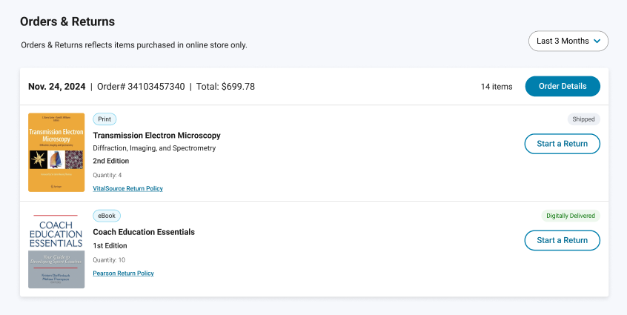Click the Digitally Delivered status badge
The width and height of the screenshot is (627, 315).
[x=570, y=216]
